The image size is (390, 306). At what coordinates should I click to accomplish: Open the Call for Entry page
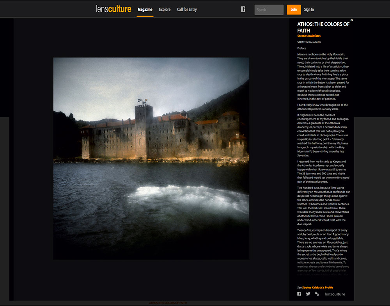pyautogui.click(x=187, y=9)
